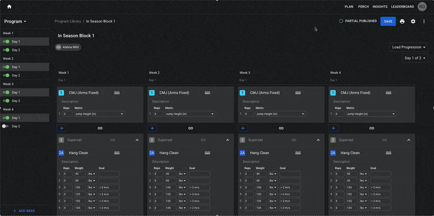The width and height of the screenshot is (434, 216).
Task: Toggle Week 4 Day 1 switch
Action: coord(6,118)
